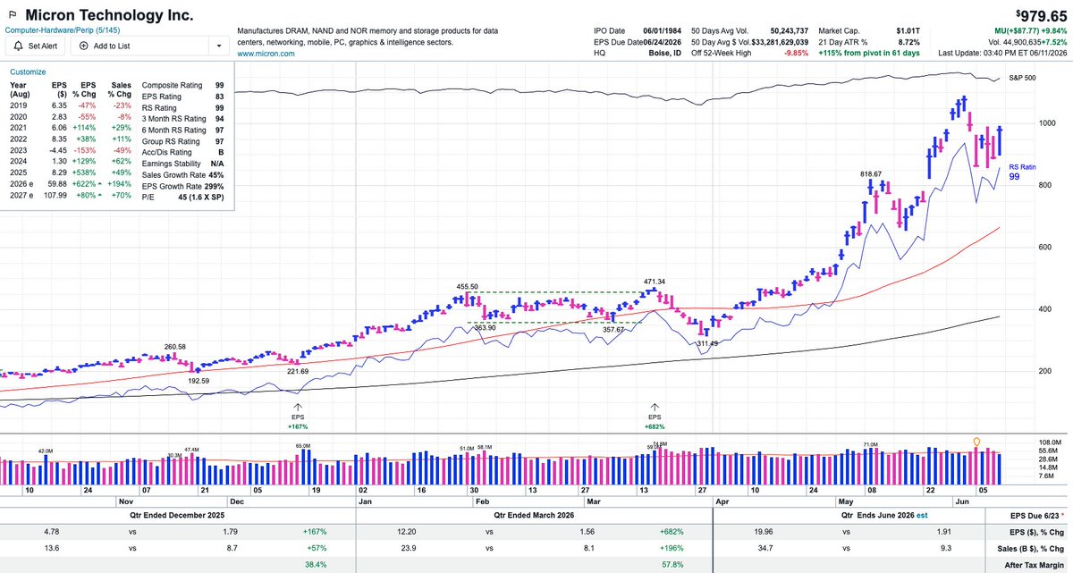
Task: Click the P/E 45 (1.6 X SP) row
Action: click(x=183, y=199)
